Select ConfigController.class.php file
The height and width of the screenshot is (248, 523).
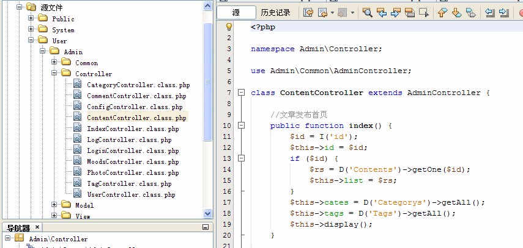pos(135,107)
